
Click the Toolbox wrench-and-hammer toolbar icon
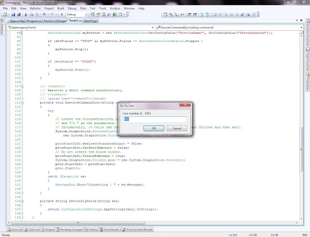click(109, 14)
